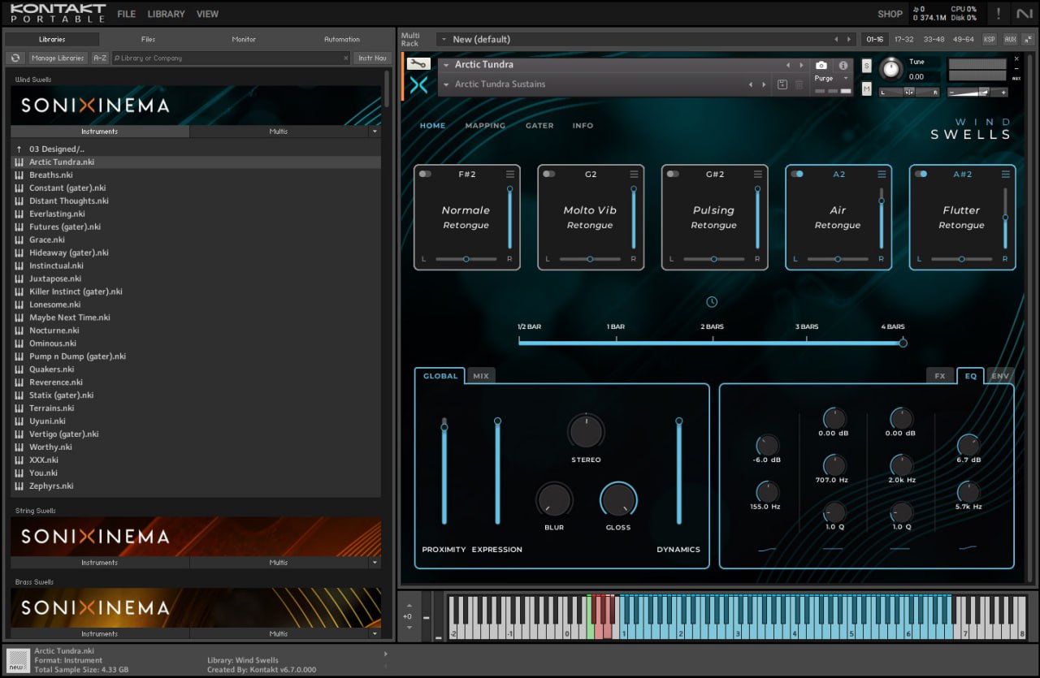Click the previous instrument arrow beside Arctic Tundra
1040x678 pixels.
click(x=787, y=65)
